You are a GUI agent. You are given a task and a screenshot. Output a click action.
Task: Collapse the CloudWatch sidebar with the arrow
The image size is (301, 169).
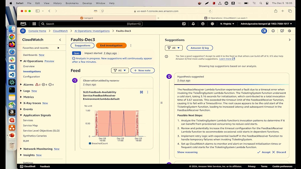click(60, 40)
